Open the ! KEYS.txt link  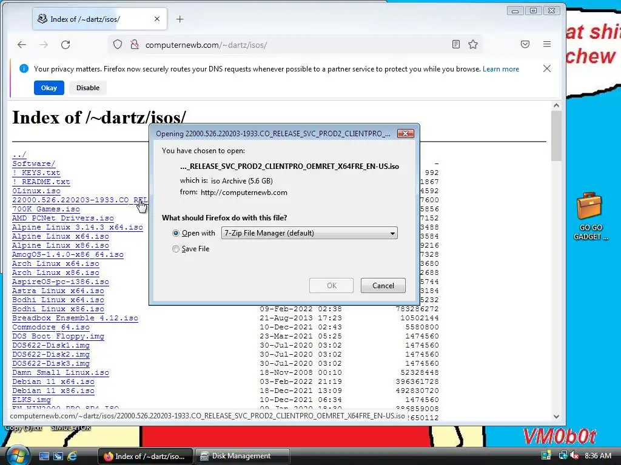36,173
